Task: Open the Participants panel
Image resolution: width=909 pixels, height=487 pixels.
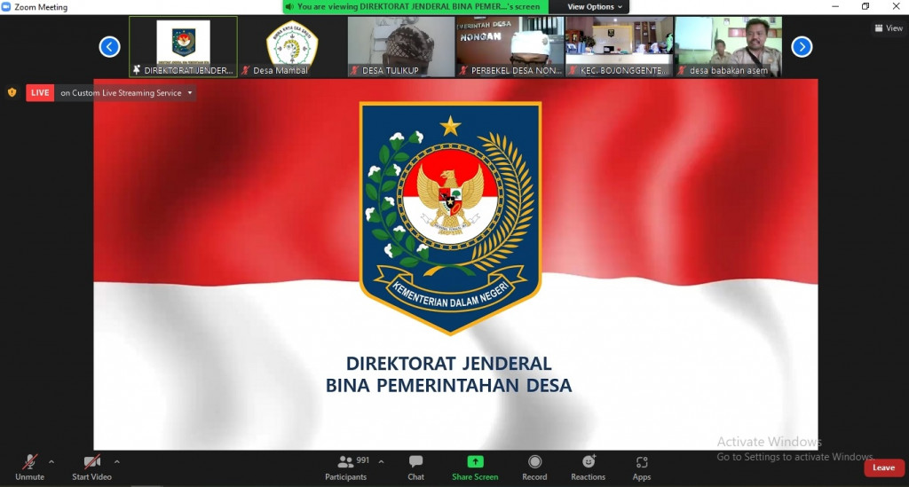Action: 346,467
